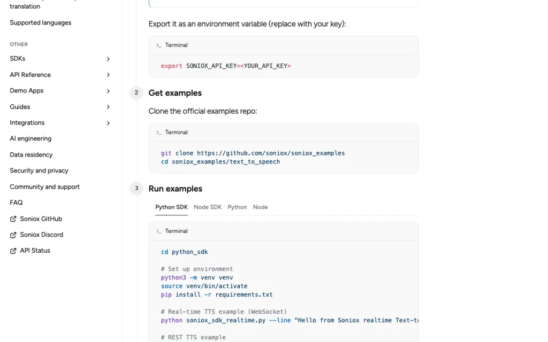548x342 pixels.
Task: Expand the Demo Apps chevron
Action: coord(108,91)
